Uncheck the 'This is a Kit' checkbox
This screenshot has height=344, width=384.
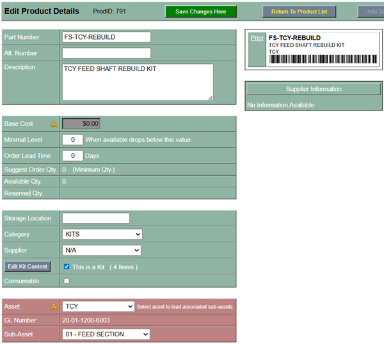[67, 267]
